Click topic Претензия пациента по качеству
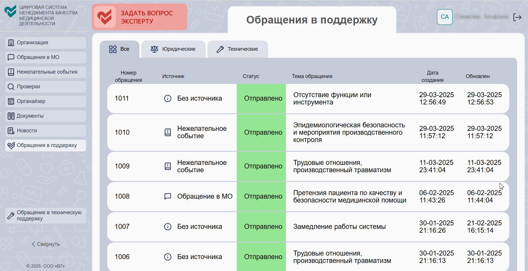Viewport: 528px width, 271px height. click(x=350, y=196)
